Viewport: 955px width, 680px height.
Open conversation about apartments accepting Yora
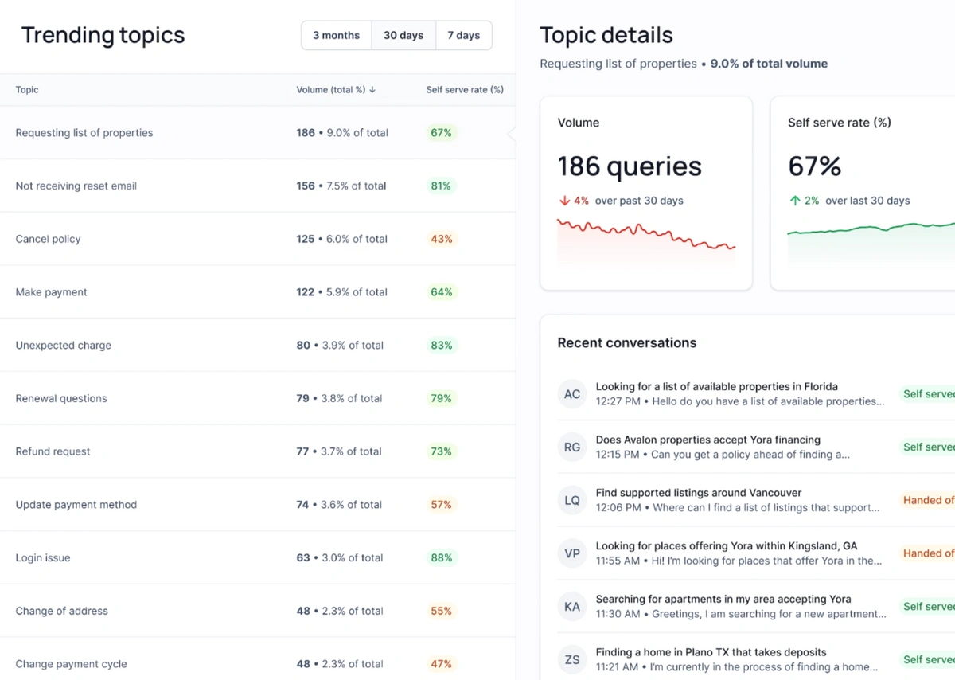click(x=741, y=607)
